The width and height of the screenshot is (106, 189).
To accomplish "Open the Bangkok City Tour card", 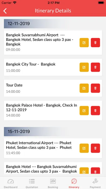I will pos(53,67).
